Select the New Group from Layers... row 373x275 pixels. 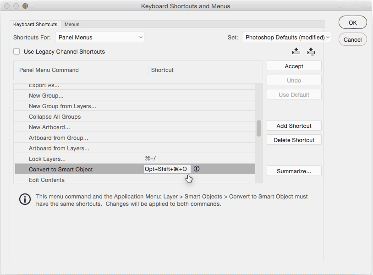135,106
